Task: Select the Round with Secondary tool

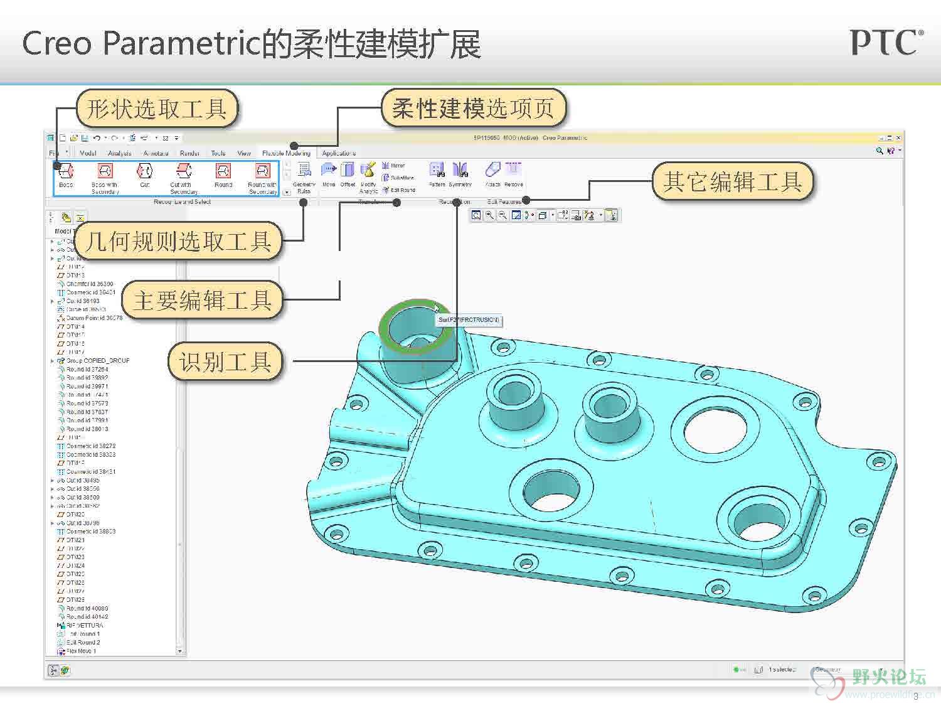Action: (262, 178)
